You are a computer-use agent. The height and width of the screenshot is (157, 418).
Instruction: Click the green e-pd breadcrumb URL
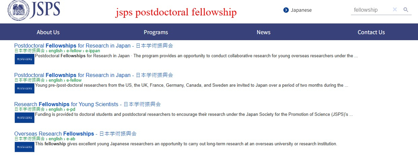(x=45, y=109)
